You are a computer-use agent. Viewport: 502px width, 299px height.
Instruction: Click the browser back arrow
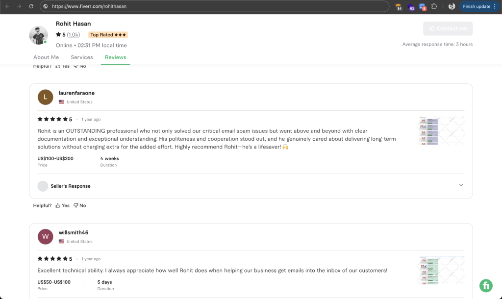(x=7, y=7)
